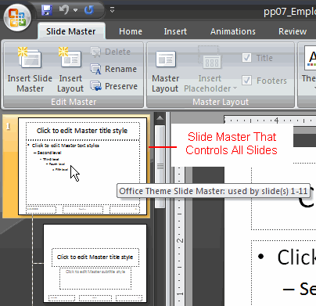316x306 pixels.
Task: Toggle the Title checkbox
Action: tap(246, 57)
